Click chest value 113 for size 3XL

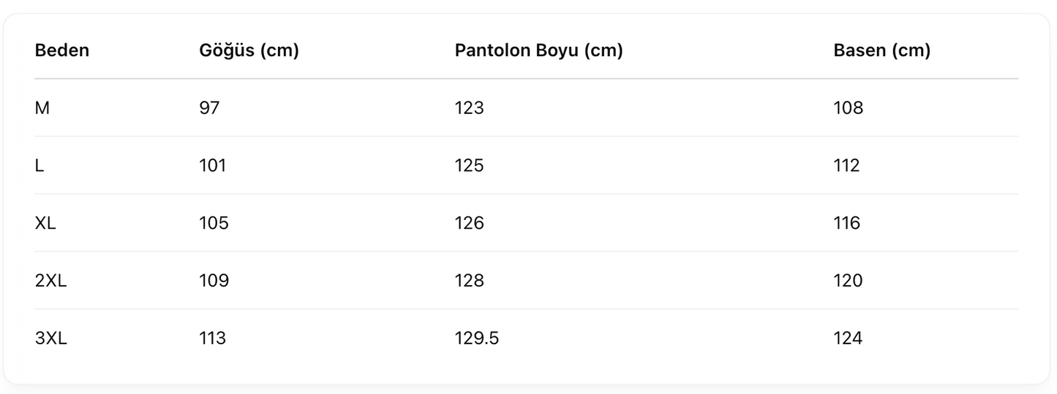click(213, 338)
